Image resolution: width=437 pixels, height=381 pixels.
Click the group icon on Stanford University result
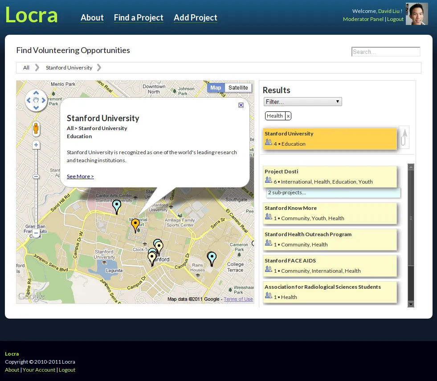(x=269, y=143)
